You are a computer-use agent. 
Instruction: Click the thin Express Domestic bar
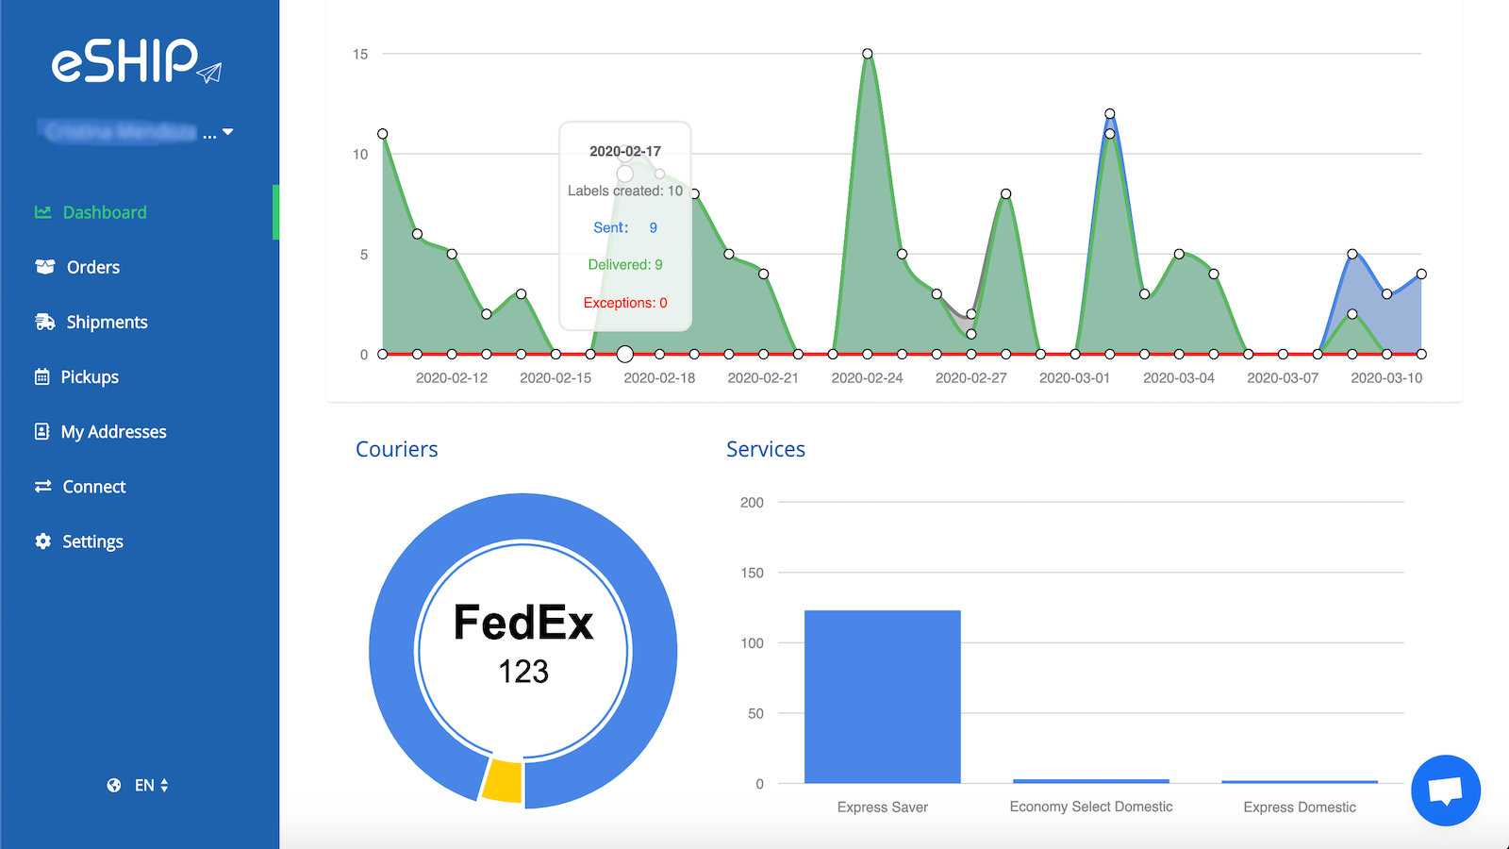click(x=1300, y=782)
